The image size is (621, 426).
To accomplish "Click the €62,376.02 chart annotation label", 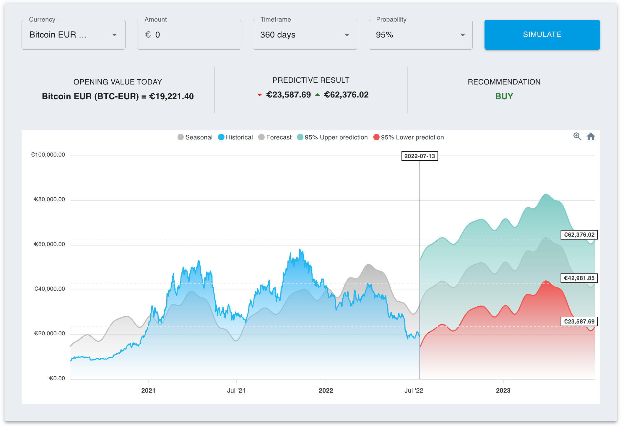I will point(579,235).
